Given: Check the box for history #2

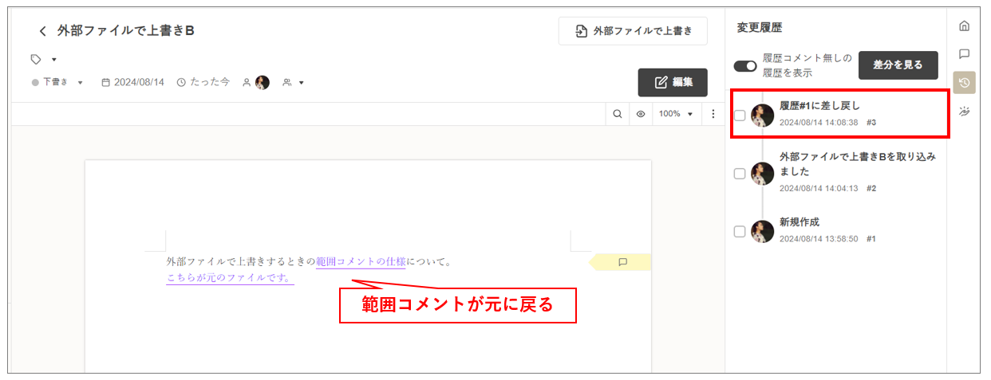Looking at the screenshot, I should pos(740,174).
